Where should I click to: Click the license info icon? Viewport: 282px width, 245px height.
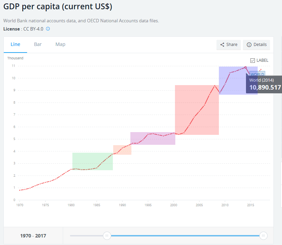point(48,29)
